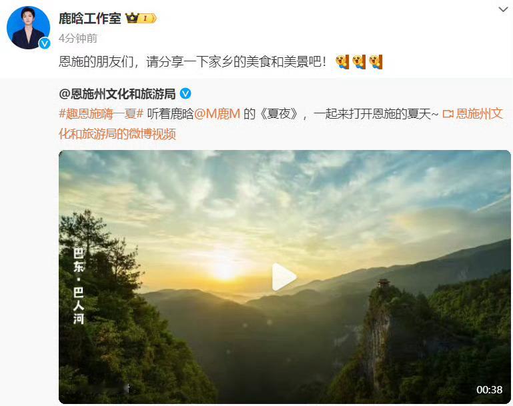Click the first surprised emoji
Image resolution: width=513 pixels, height=406 pixels.
(342, 62)
